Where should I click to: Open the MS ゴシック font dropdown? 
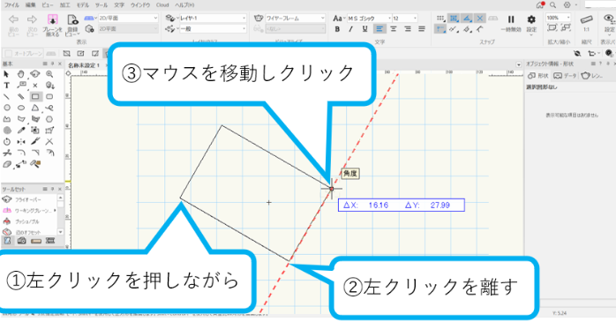tap(369, 18)
